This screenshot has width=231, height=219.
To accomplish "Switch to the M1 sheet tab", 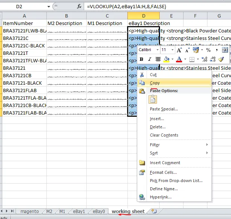I will (62, 212).
